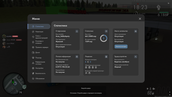Click the headset icon for administration contact
Image resolution: width=172 pixels, height=97 pixels.
click(33, 37)
